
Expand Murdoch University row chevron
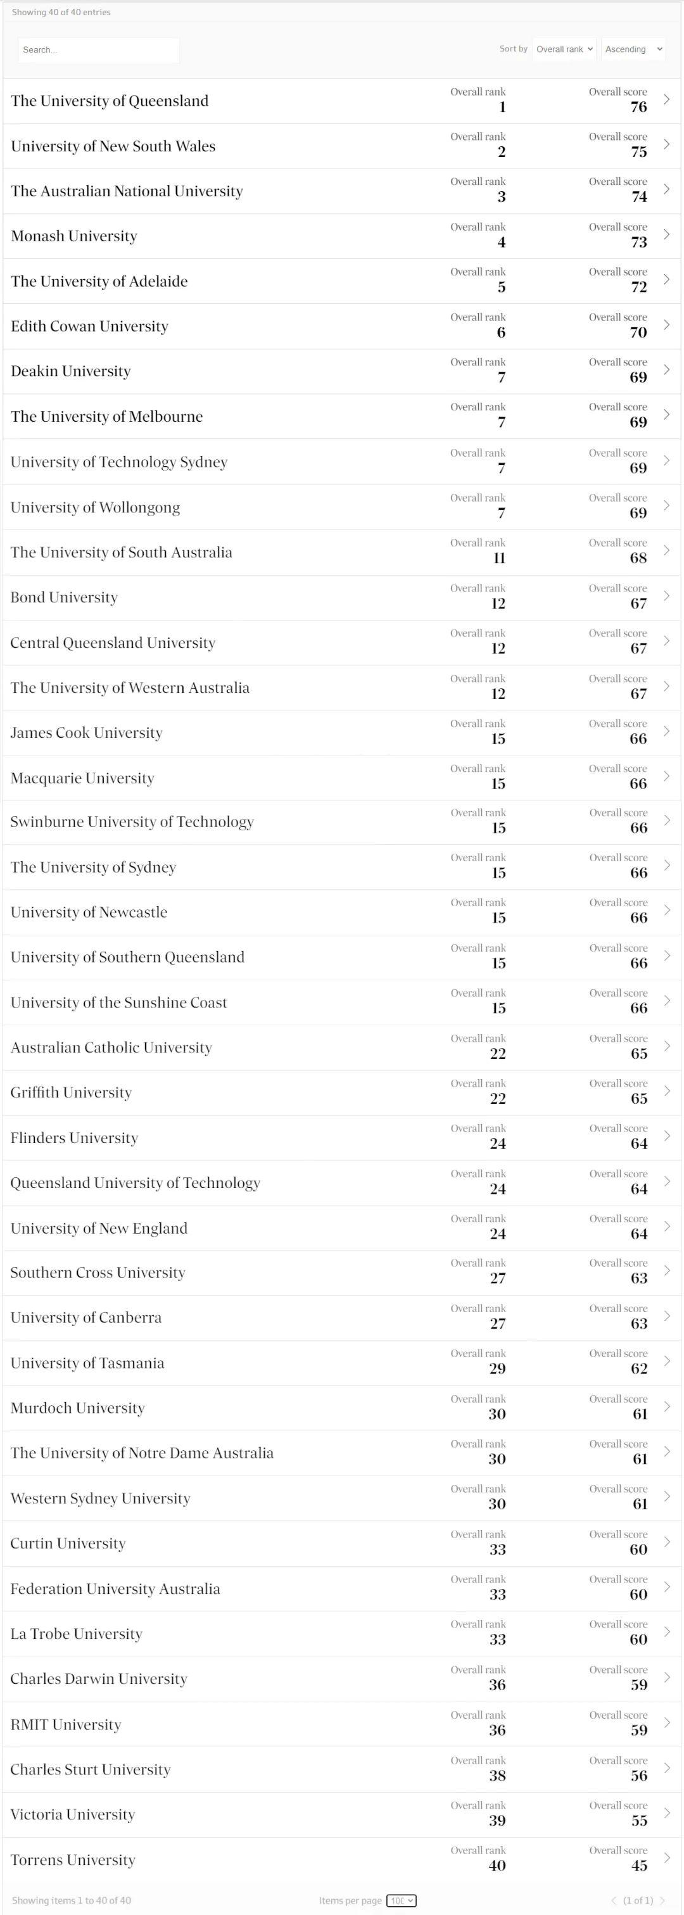click(x=666, y=1406)
